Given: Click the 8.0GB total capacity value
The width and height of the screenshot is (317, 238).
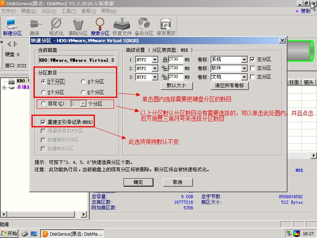Looking at the screenshot, I should (187, 197).
